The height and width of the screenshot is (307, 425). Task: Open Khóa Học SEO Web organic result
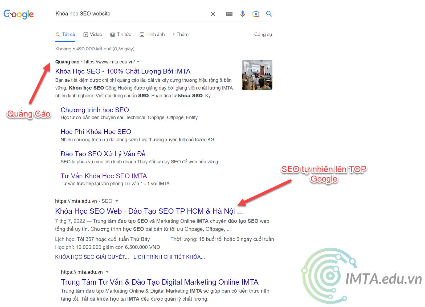[x=149, y=211]
